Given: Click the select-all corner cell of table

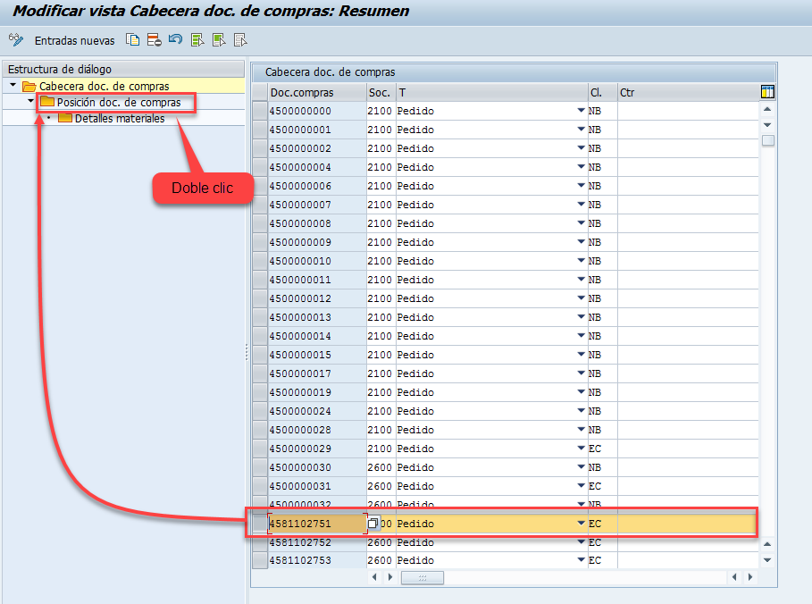Looking at the screenshot, I should tap(260, 92).
